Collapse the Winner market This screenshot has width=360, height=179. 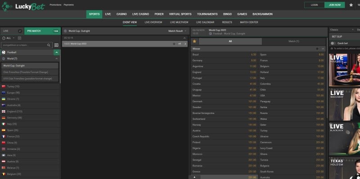click(x=323, y=49)
